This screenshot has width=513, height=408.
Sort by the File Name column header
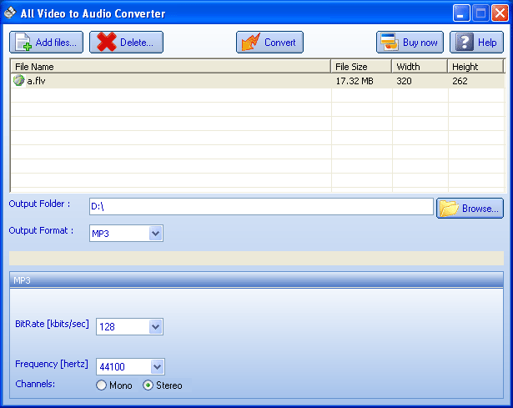click(170, 67)
